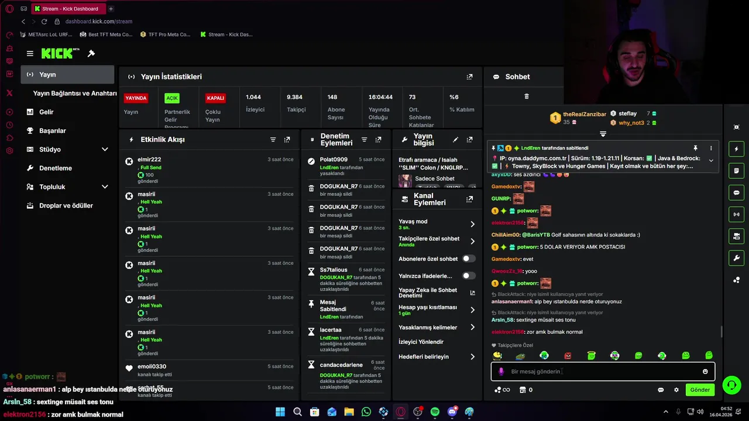Image resolution: width=749 pixels, height=421 pixels.
Task: Open Başarılar in the sidebar
Action: pos(53,131)
